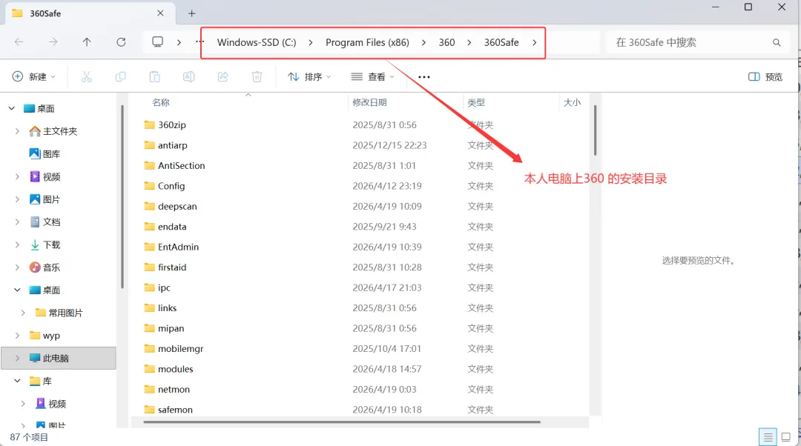This screenshot has height=446, width=801.
Task: Expand the 下载 node in sidebar
Action: (x=17, y=245)
